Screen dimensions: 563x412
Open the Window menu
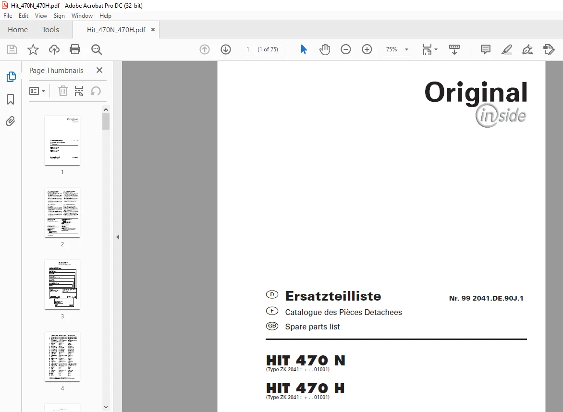point(82,16)
